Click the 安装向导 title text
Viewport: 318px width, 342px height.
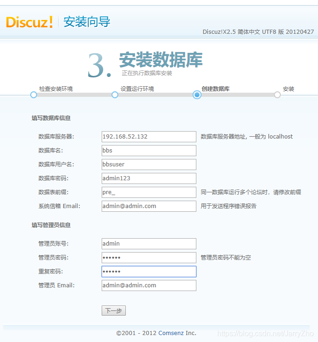click(87, 22)
